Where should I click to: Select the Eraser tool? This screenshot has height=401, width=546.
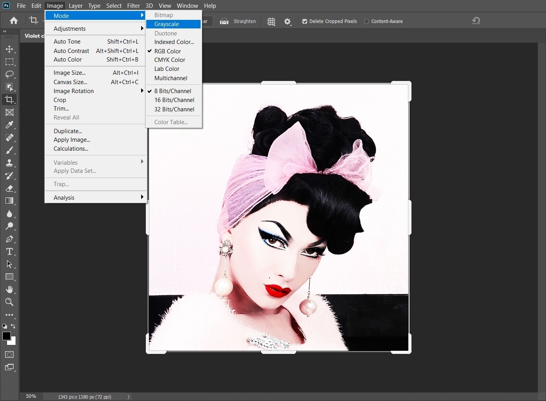tap(9, 188)
